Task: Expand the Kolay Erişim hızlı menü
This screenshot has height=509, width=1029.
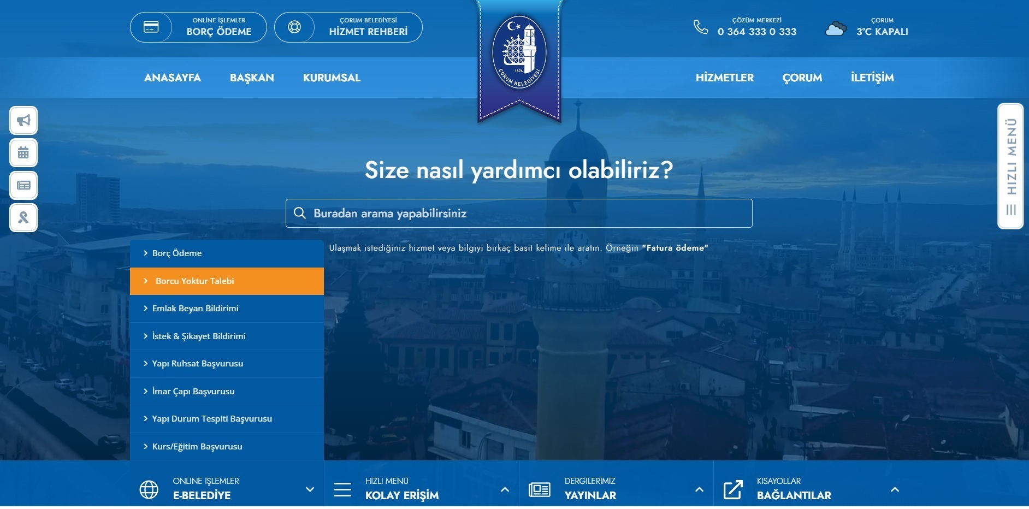Action: pos(505,489)
